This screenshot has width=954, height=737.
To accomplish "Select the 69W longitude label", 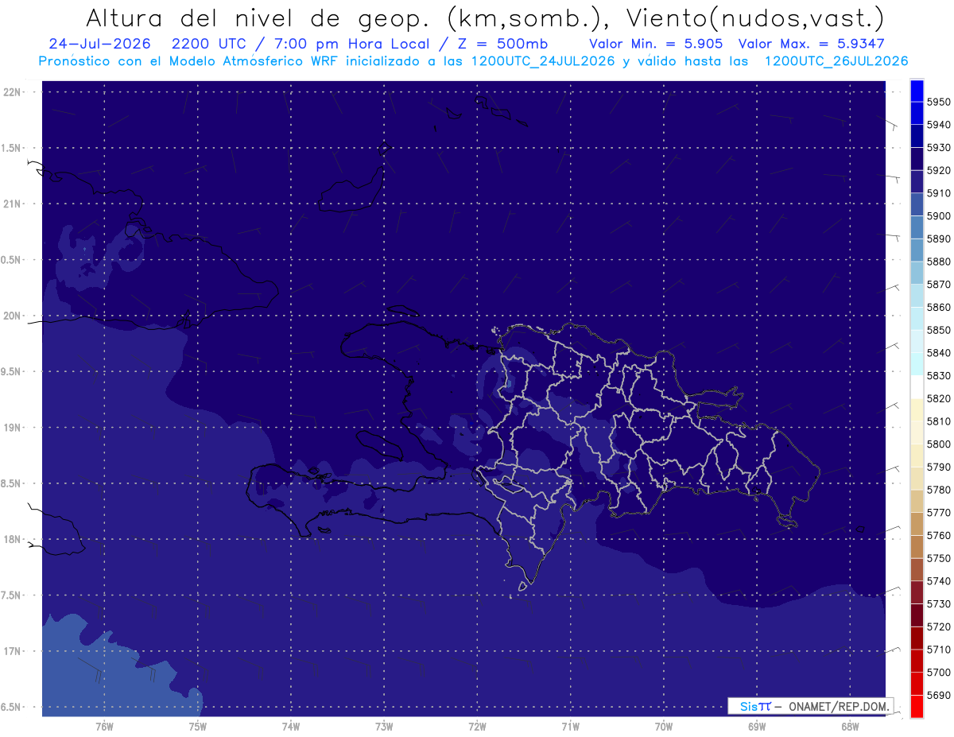I will 757,726.
